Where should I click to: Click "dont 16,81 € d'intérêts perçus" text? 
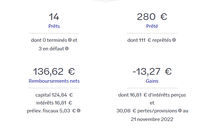(x=152, y=94)
